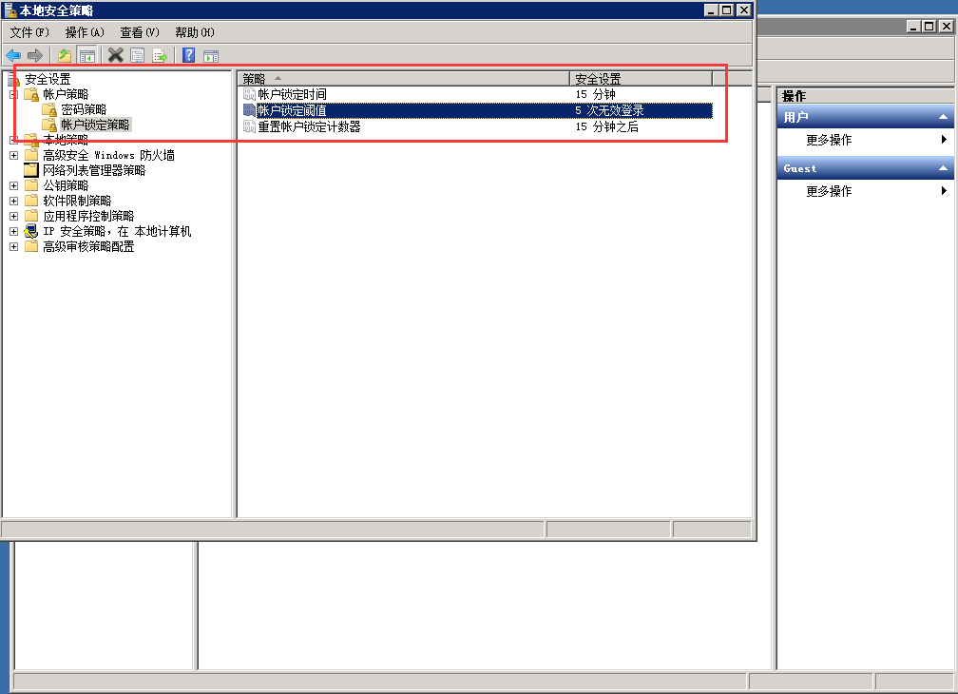Click the 帐户锁定时间 policy icon
958x694 pixels.
[x=249, y=94]
